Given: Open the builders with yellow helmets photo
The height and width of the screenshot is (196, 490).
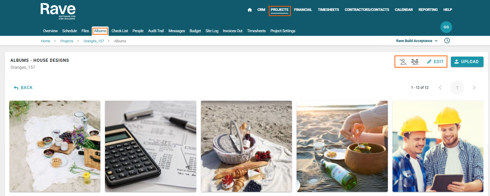Looking at the screenshot, I should (438, 146).
